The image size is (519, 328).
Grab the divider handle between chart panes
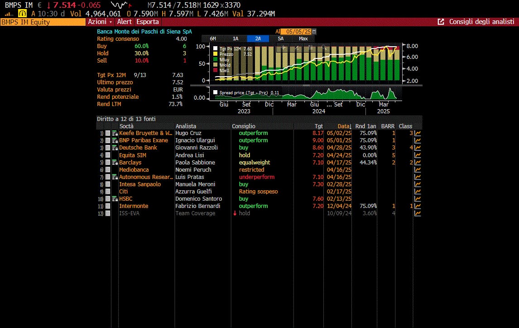tap(307, 85)
